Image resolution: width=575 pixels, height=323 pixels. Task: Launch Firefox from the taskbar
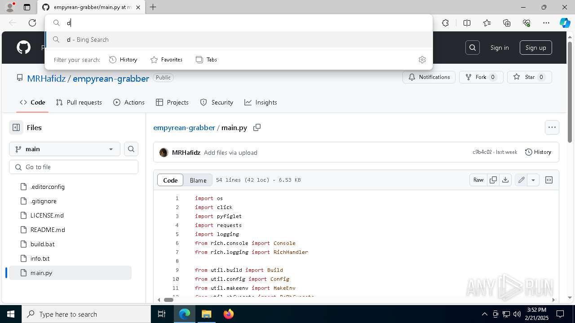[229, 314]
